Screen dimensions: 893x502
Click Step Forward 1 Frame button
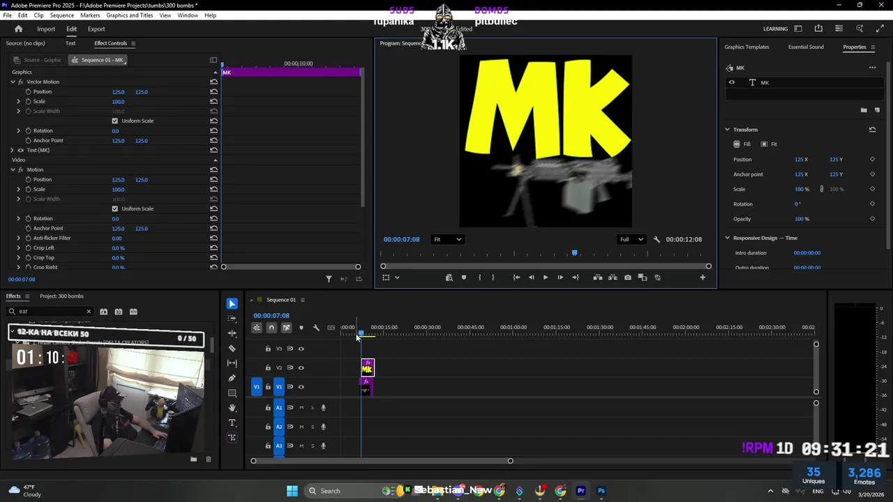coord(560,277)
